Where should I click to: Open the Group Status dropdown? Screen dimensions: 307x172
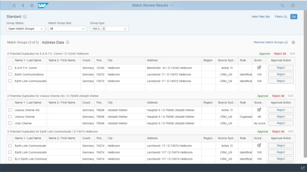[x=26, y=29]
